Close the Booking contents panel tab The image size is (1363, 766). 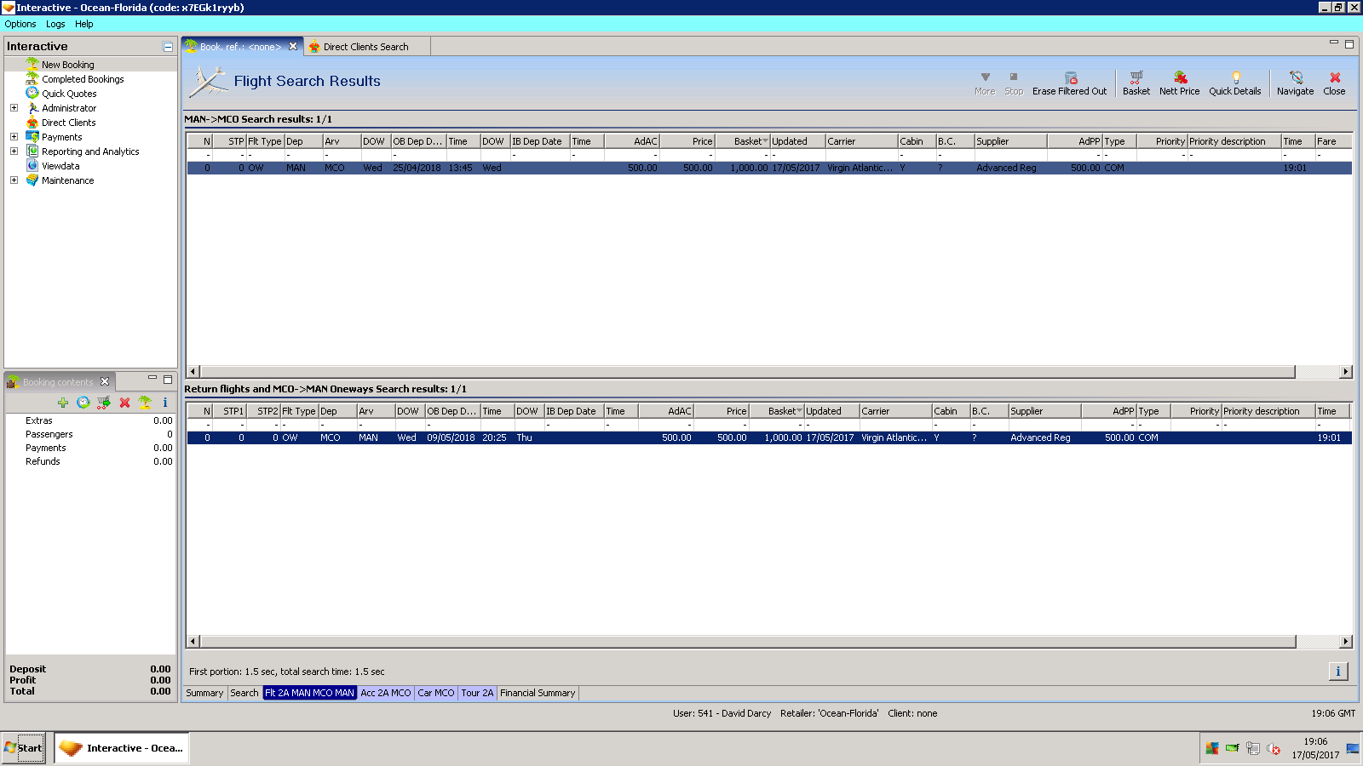coord(105,381)
